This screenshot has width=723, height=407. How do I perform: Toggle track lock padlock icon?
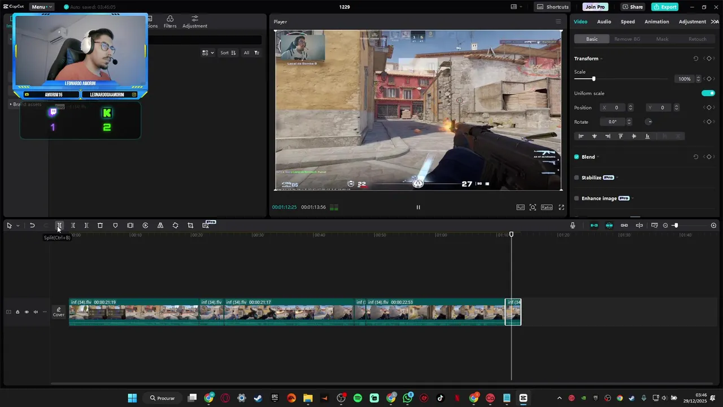(x=18, y=312)
